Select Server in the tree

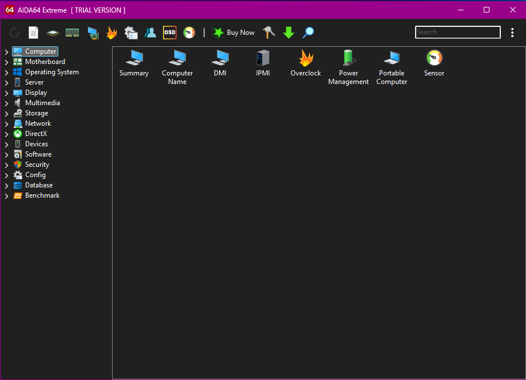29,82
